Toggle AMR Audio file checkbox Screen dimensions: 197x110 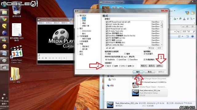(107, 27)
